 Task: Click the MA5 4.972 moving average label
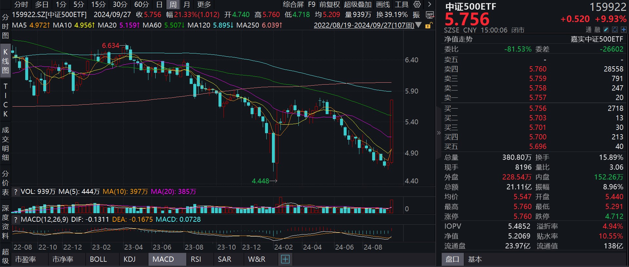coord(31,25)
